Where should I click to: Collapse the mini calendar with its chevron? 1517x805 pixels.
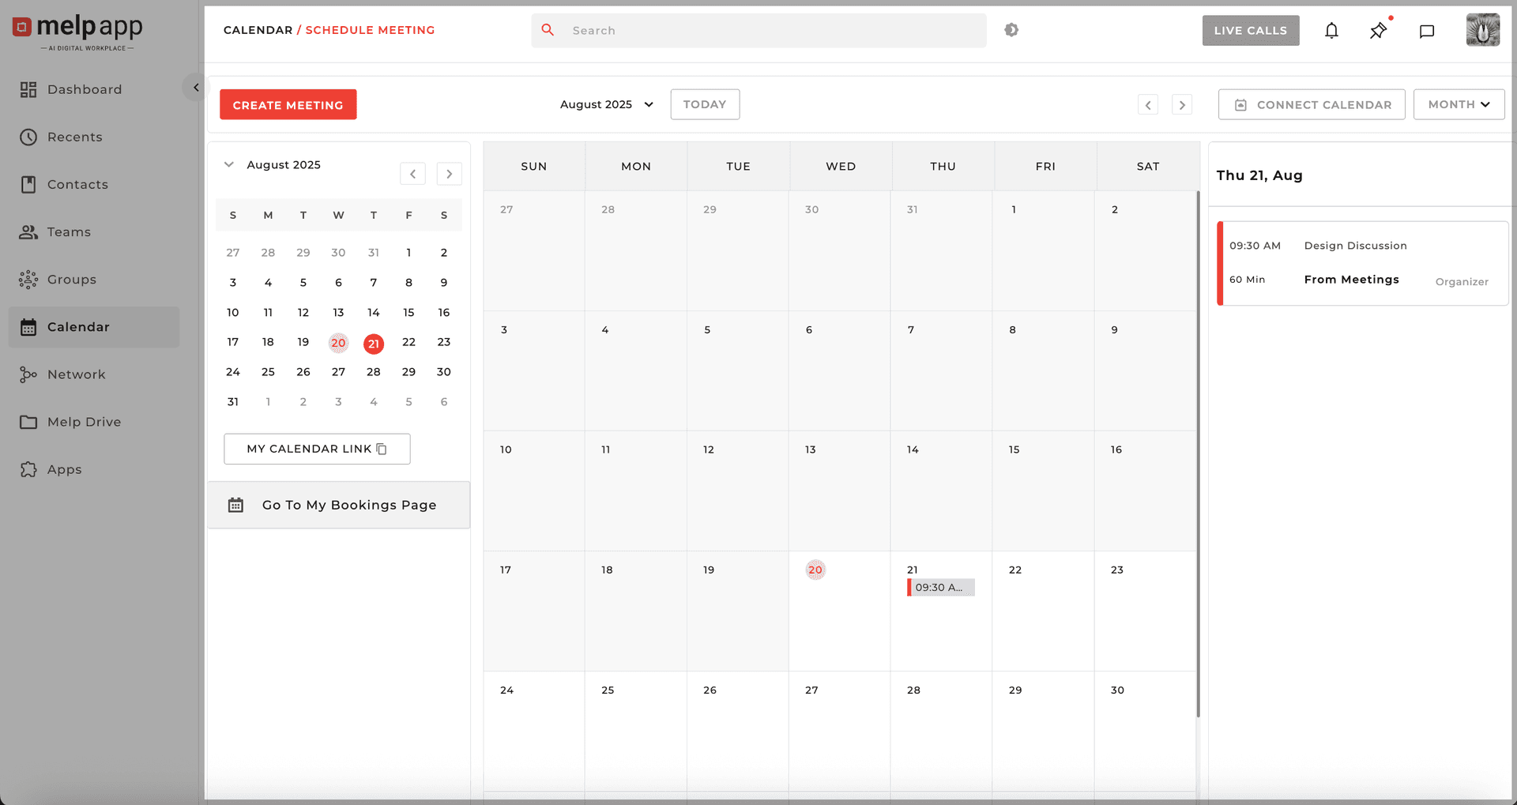[x=228, y=164]
